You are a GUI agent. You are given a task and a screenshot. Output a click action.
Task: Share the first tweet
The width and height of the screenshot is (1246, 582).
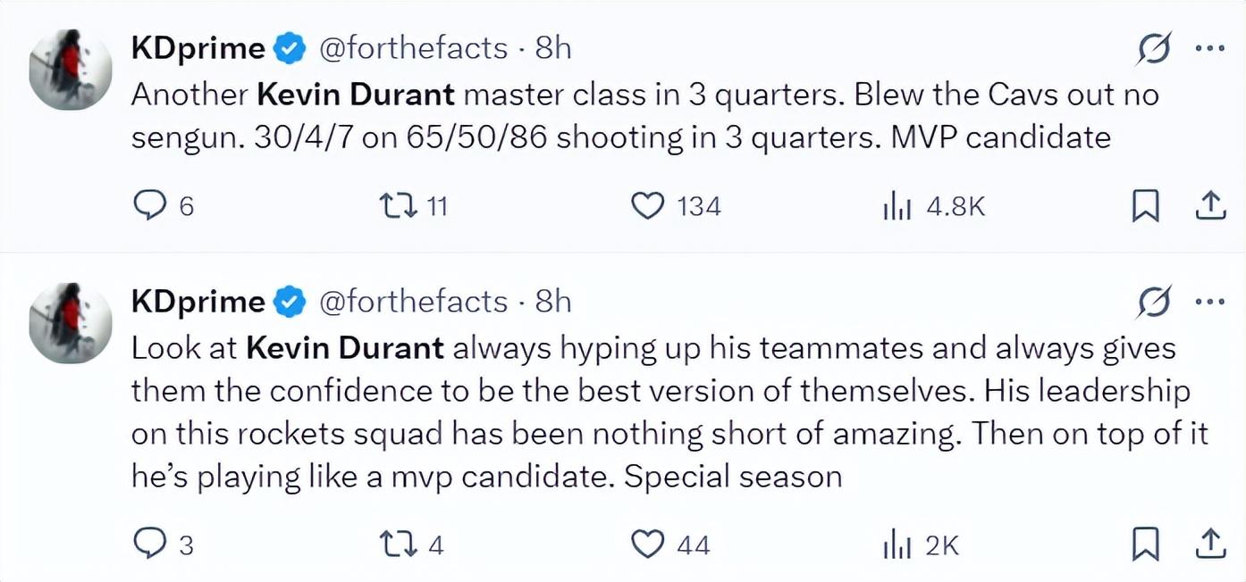(x=1209, y=206)
